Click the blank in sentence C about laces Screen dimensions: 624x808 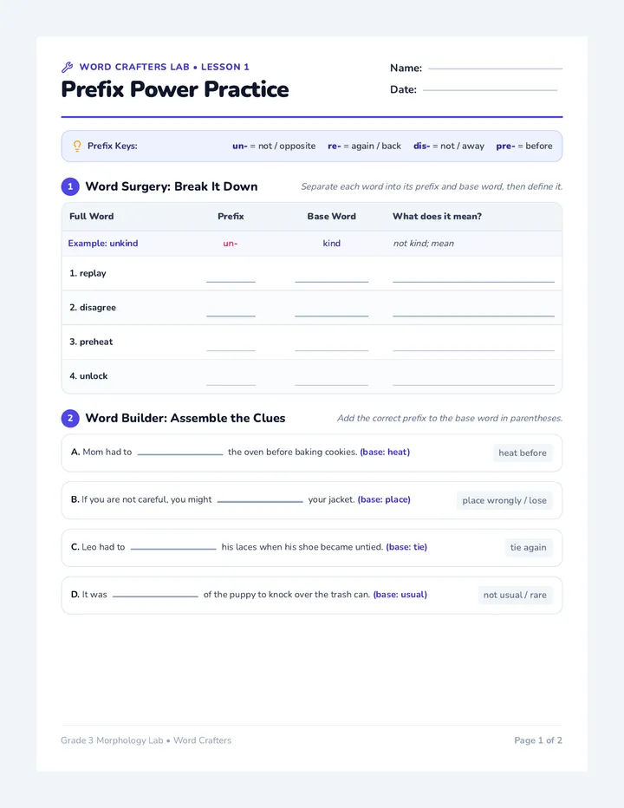point(173,547)
